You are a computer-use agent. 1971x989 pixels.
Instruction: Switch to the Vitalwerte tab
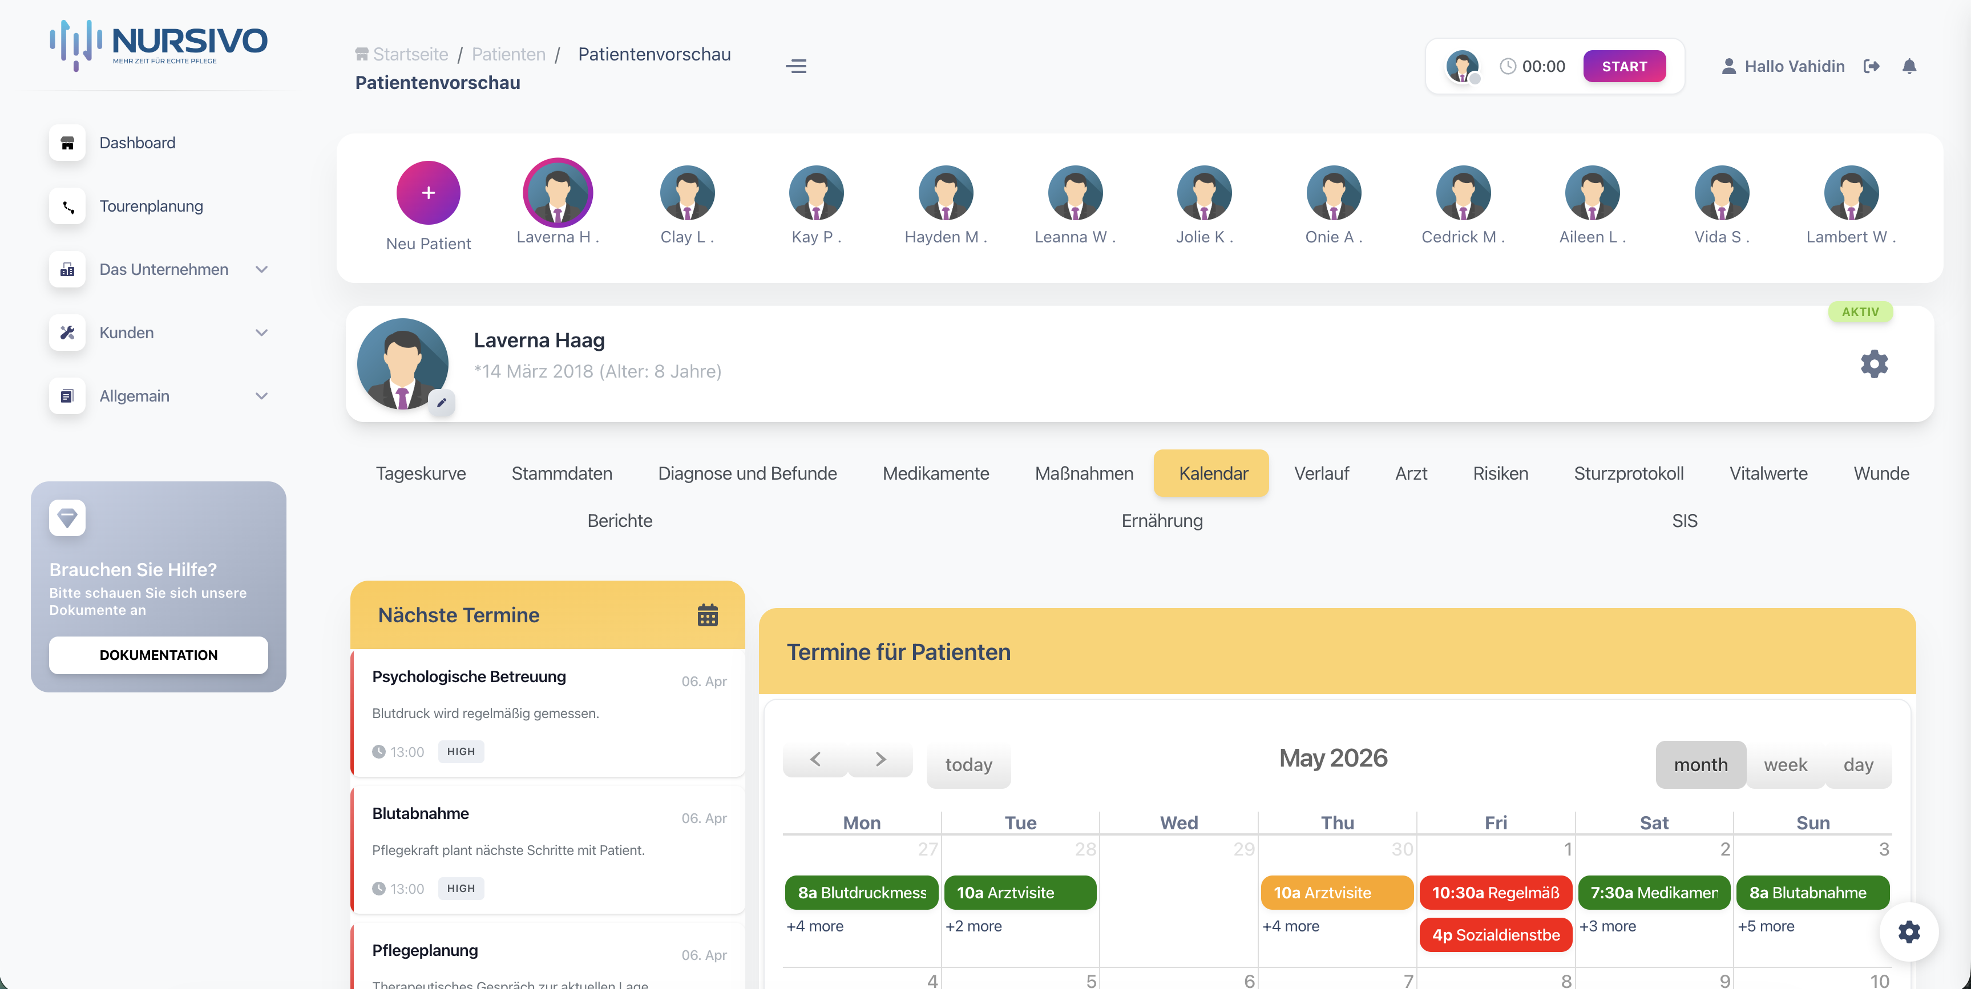[x=1768, y=473]
